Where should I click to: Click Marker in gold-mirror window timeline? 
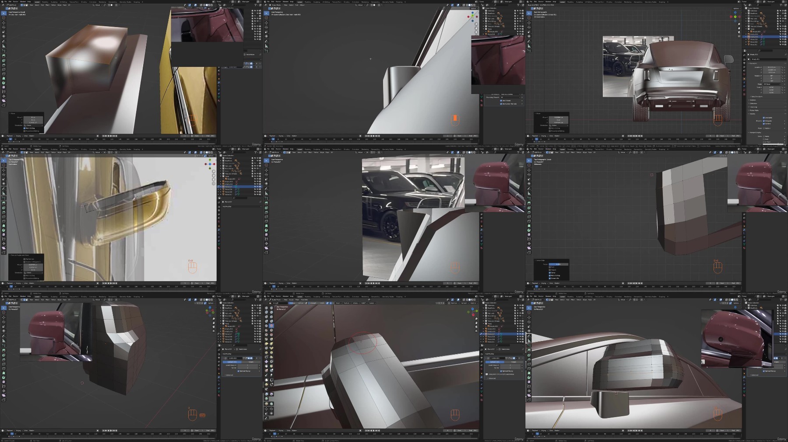pyautogui.click(x=32, y=283)
